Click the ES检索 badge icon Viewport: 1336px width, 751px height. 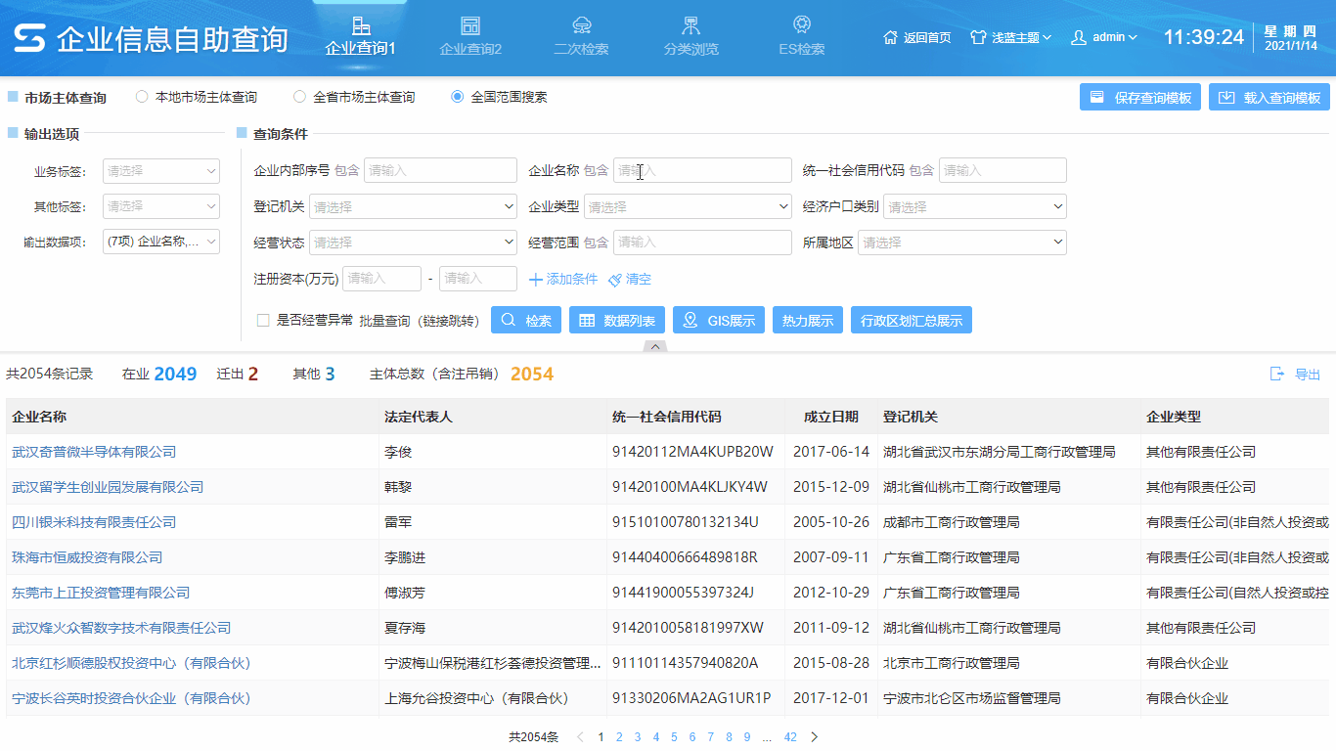pyautogui.click(x=802, y=24)
